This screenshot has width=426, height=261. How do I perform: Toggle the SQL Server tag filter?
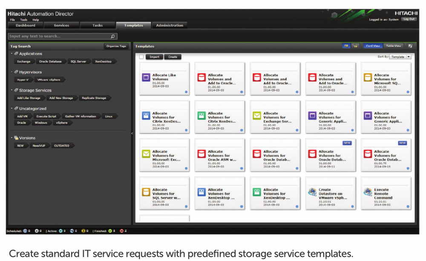tap(78, 61)
